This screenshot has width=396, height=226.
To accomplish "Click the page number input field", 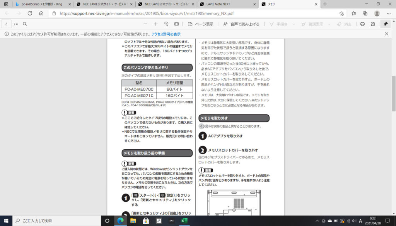I will 6,24.
